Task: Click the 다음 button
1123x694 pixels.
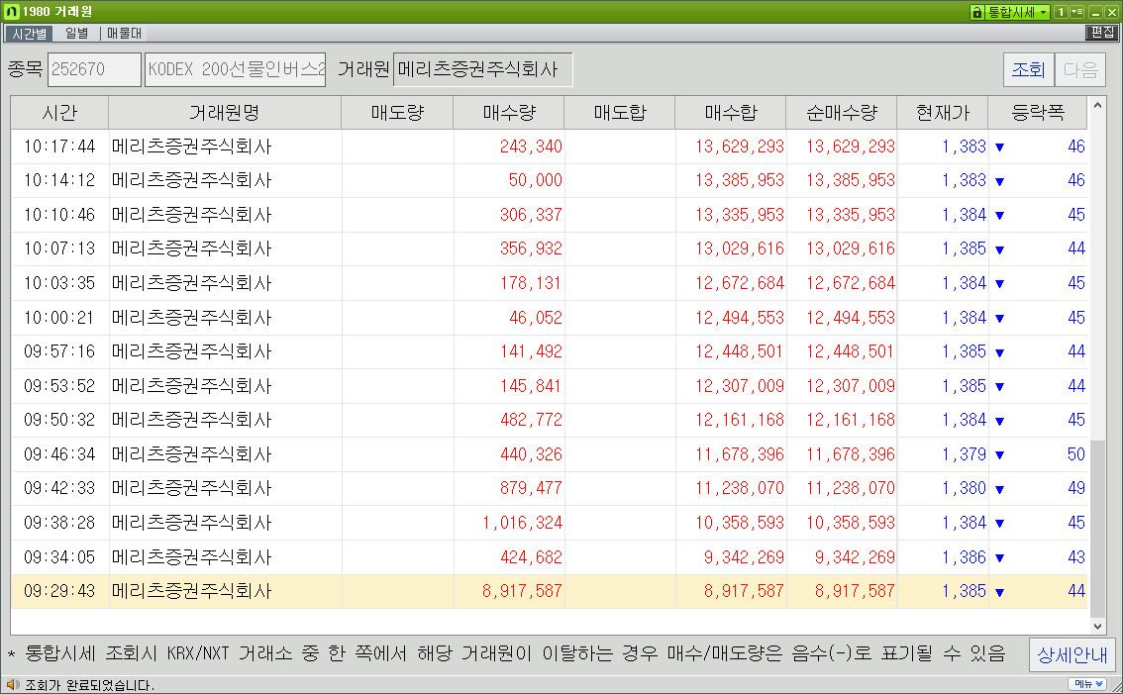Action: point(1080,70)
